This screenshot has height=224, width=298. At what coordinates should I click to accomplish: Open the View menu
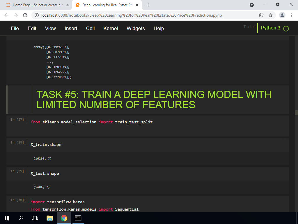coord(50,28)
